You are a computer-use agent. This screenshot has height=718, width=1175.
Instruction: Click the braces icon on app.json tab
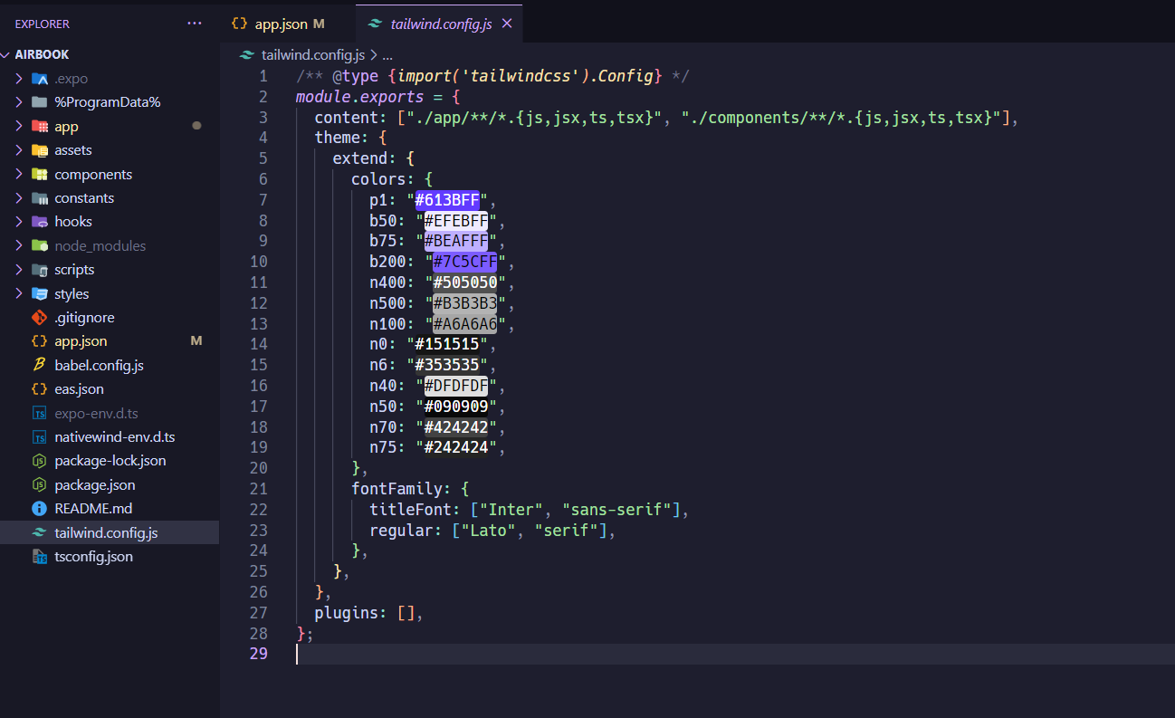[x=240, y=24]
